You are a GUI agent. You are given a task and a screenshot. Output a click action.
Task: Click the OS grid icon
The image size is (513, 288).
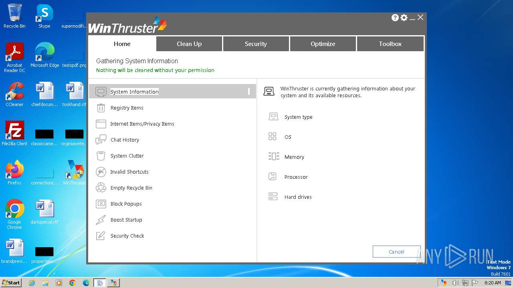[273, 137]
